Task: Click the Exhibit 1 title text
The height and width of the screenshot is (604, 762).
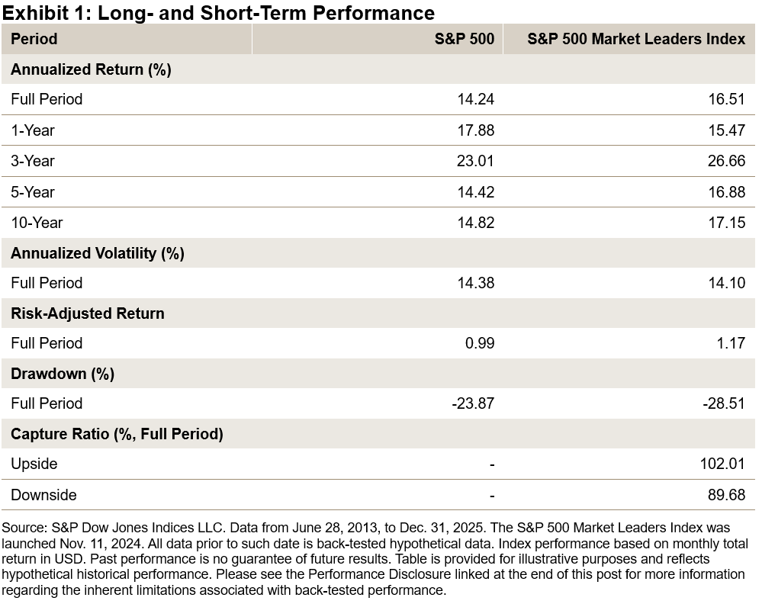Action: (219, 12)
